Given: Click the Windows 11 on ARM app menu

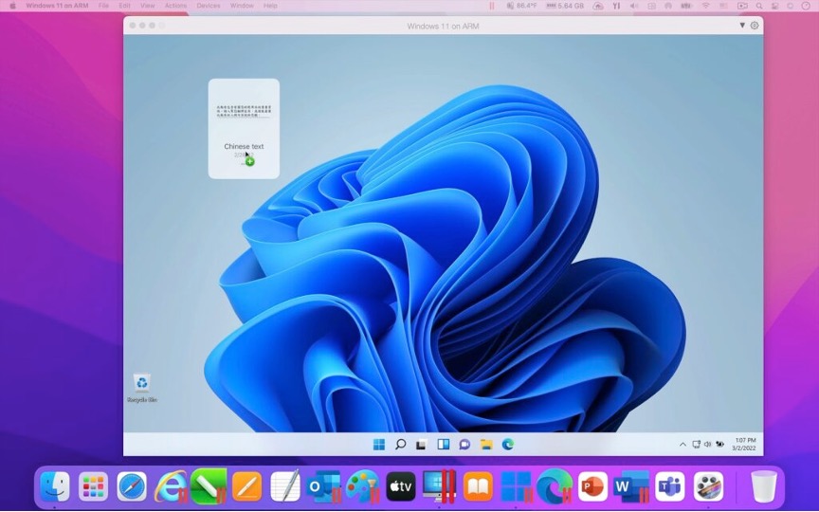Looking at the screenshot, I should 57,6.
